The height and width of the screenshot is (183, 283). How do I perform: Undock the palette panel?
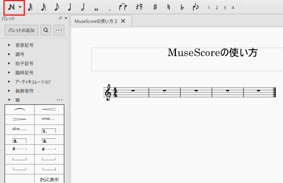click(60, 18)
